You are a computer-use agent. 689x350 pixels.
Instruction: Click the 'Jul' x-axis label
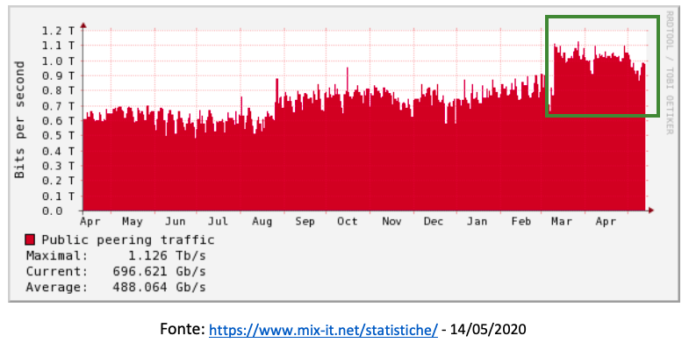218,221
